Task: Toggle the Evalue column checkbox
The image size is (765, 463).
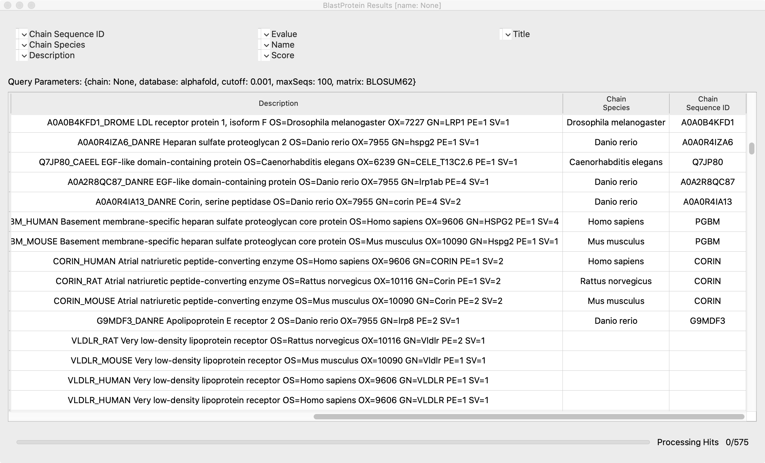Action: tap(266, 34)
